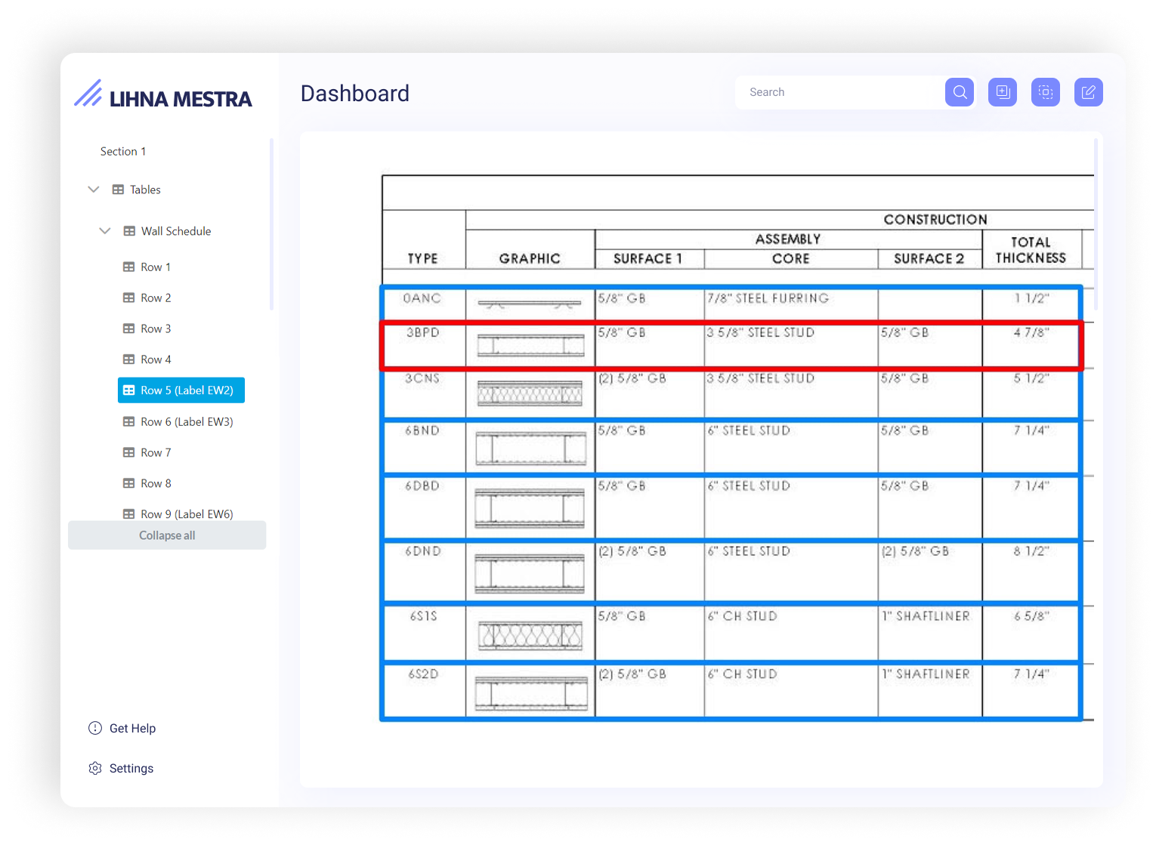Select Row 1 in the tree
The image size is (1156, 845).
pos(156,267)
